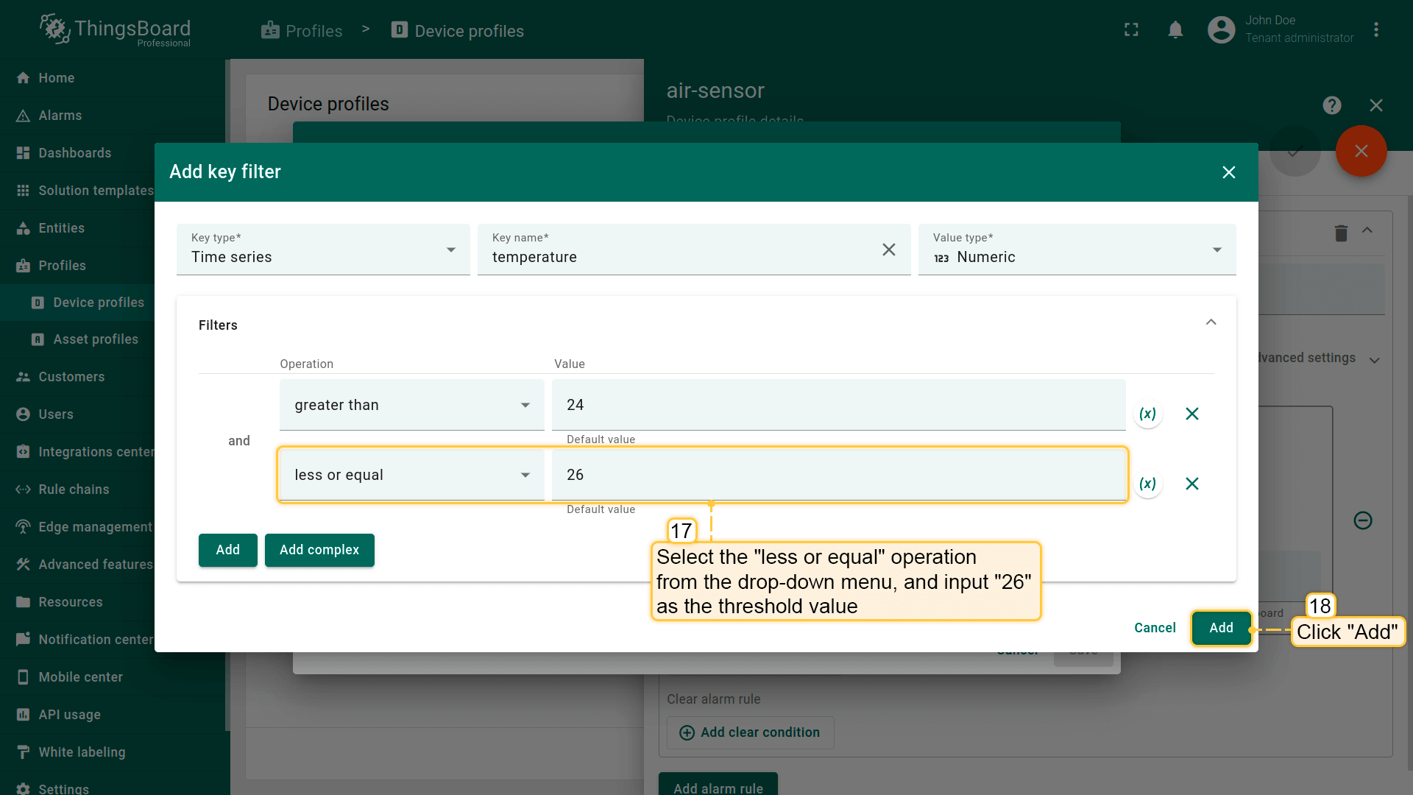This screenshot has height=795, width=1413.
Task: Click the trash delete icon
Action: point(1341,233)
